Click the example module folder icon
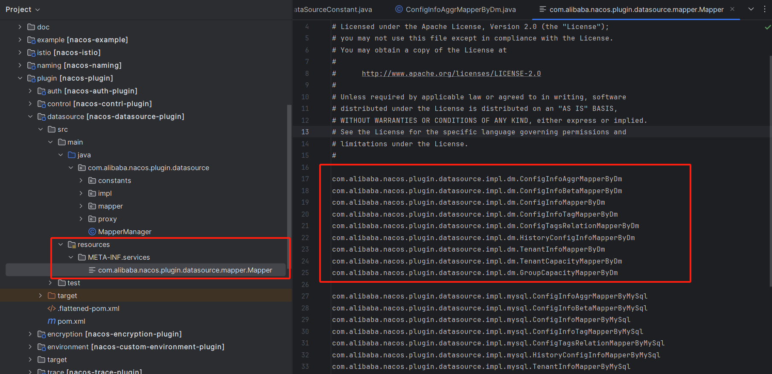The image size is (772, 374). point(31,40)
